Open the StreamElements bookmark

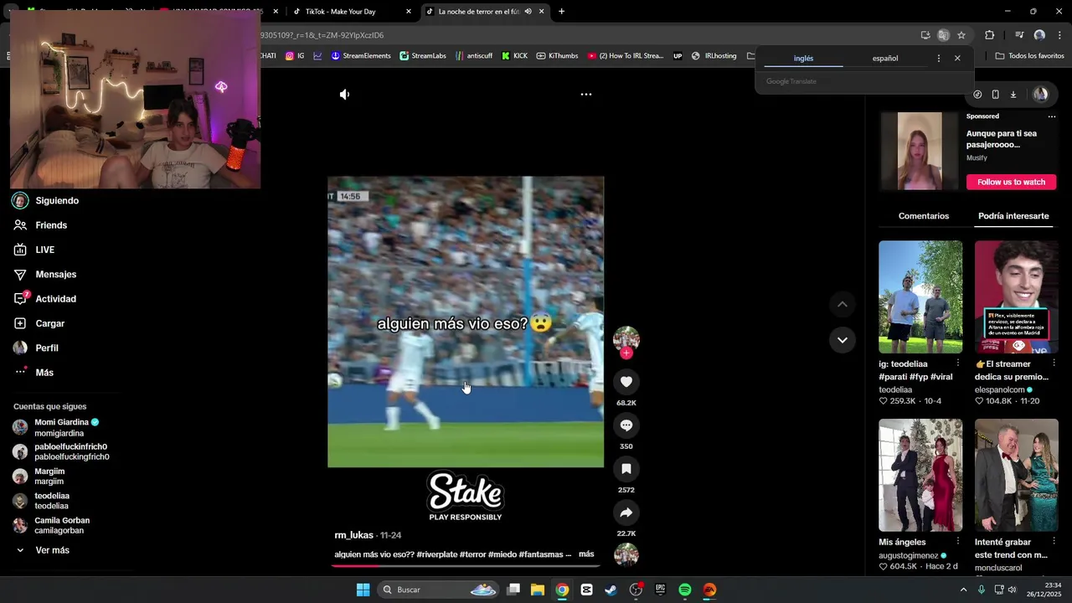point(361,56)
